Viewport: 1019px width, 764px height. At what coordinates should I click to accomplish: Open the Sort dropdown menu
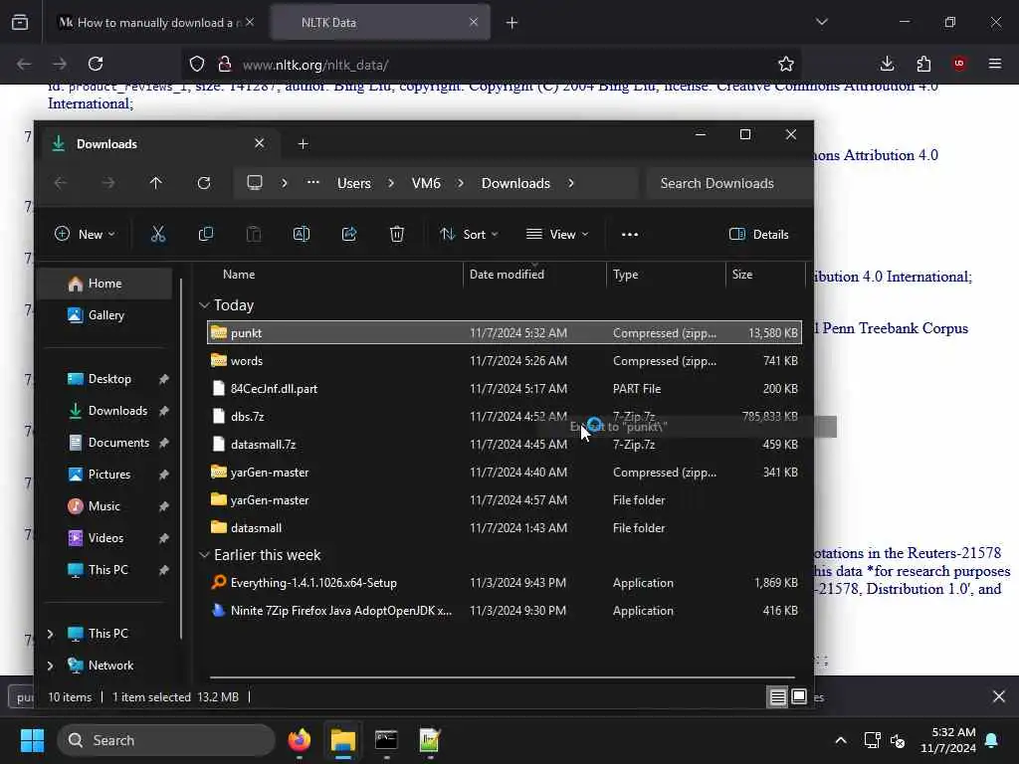pos(469,235)
